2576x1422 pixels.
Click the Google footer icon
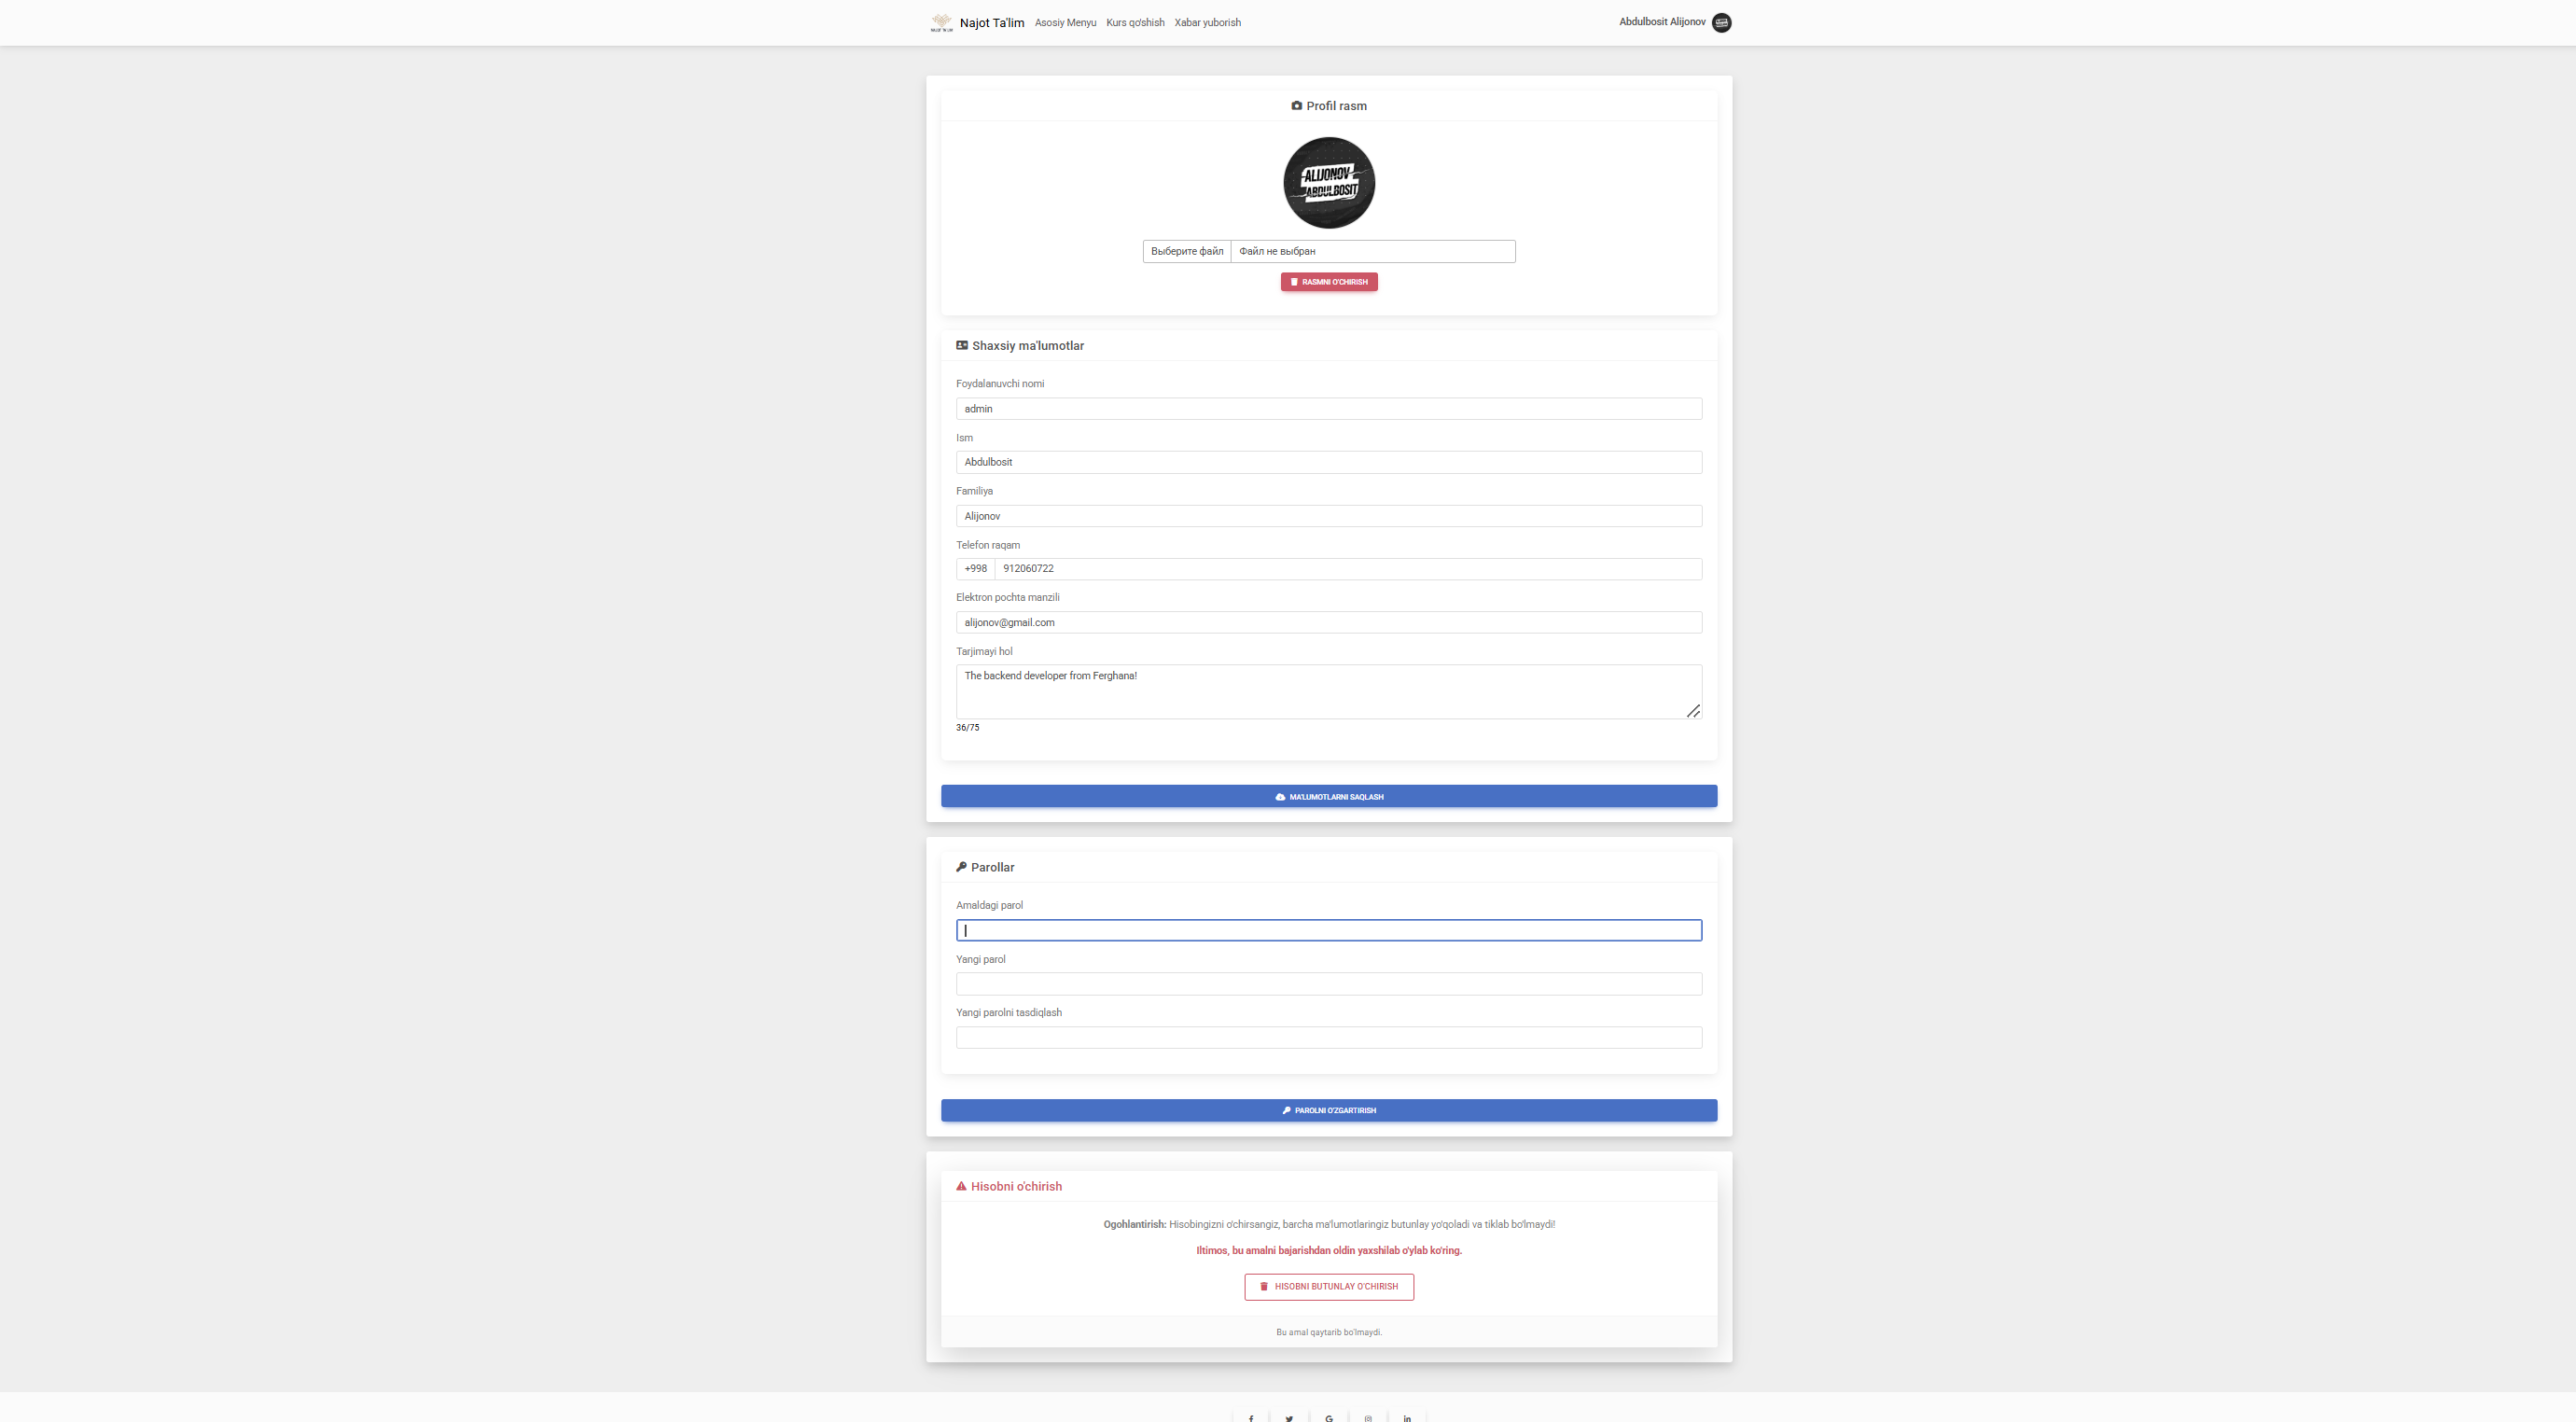click(x=1328, y=1417)
